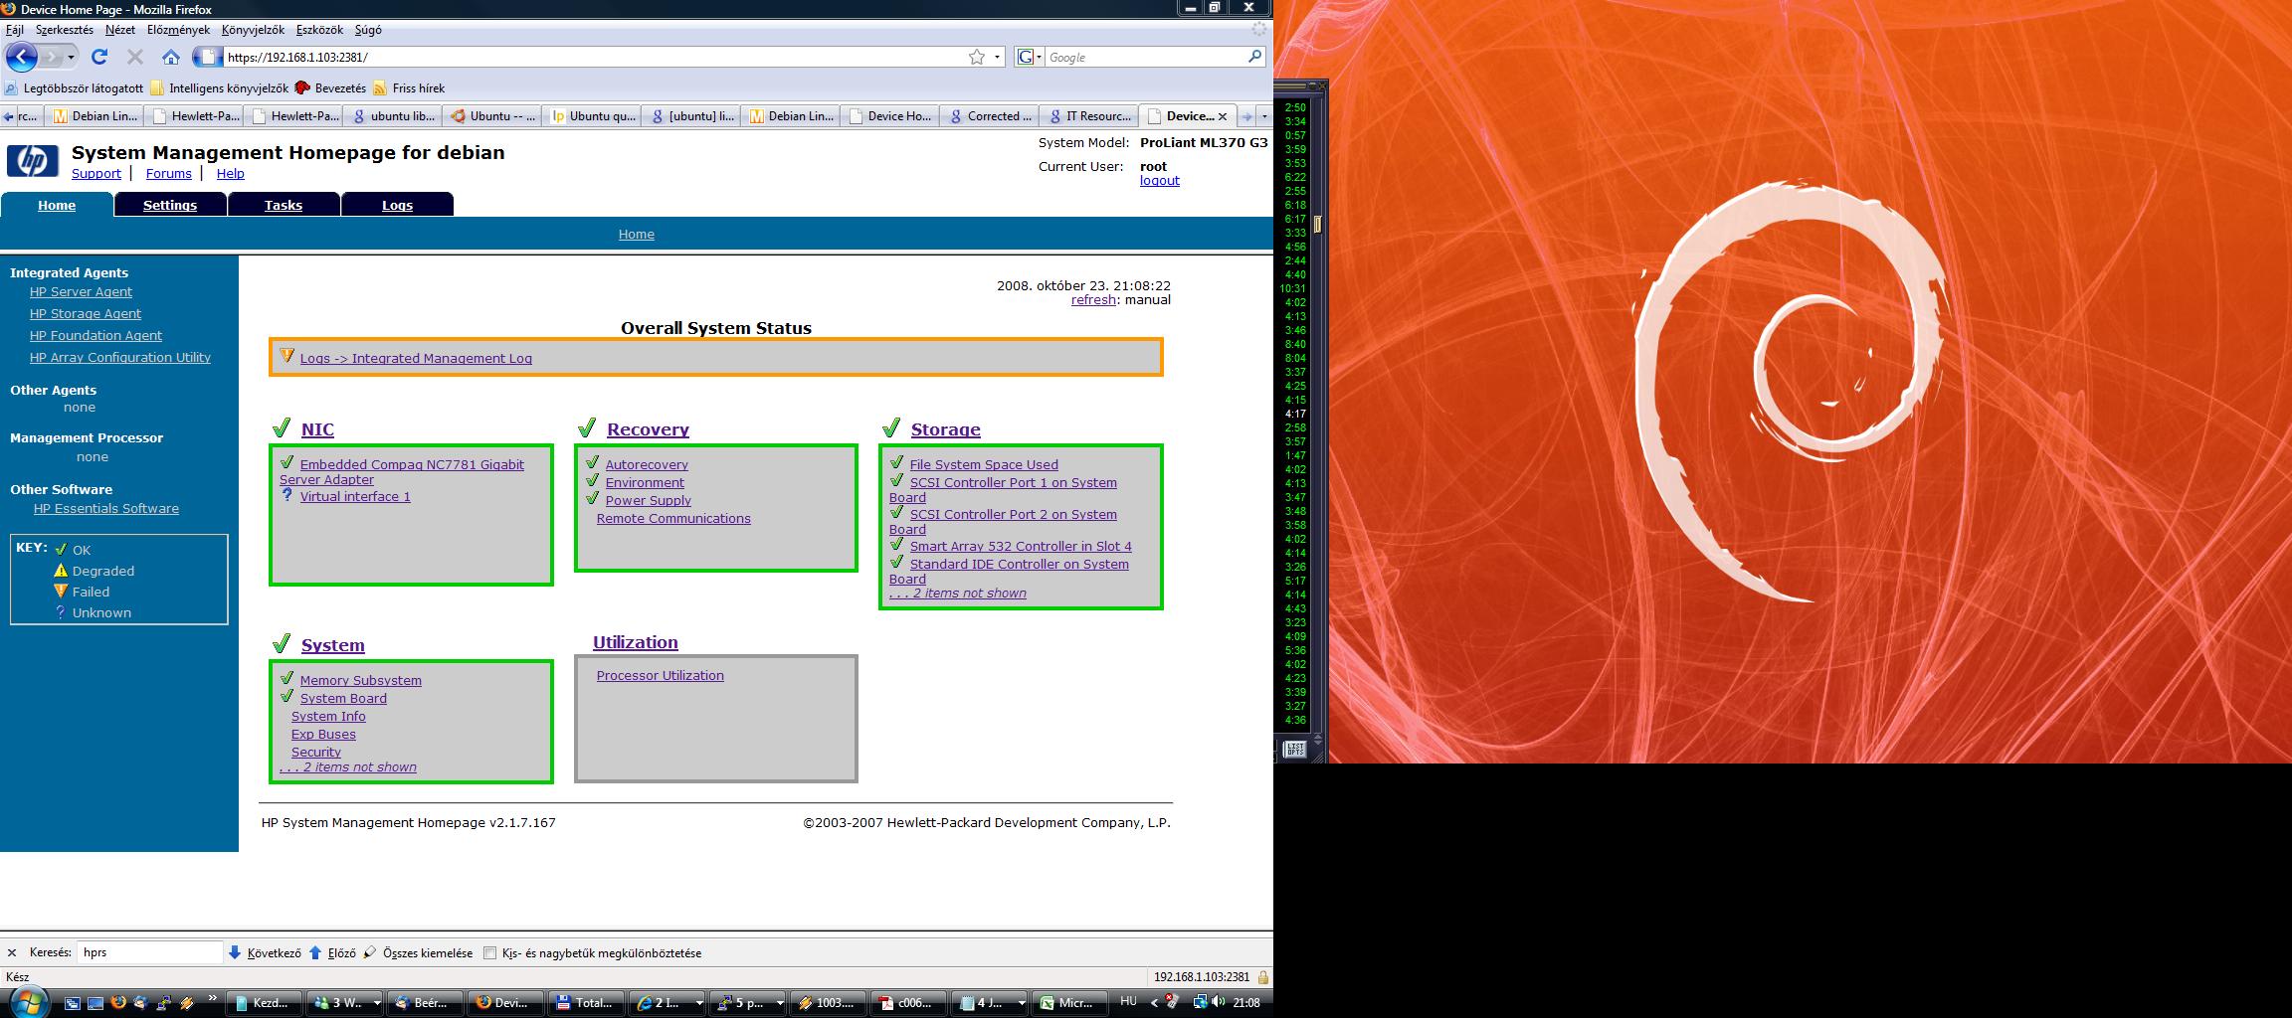Open the search engine selector dropdown
Image resolution: width=2292 pixels, height=1018 pixels.
[1030, 57]
